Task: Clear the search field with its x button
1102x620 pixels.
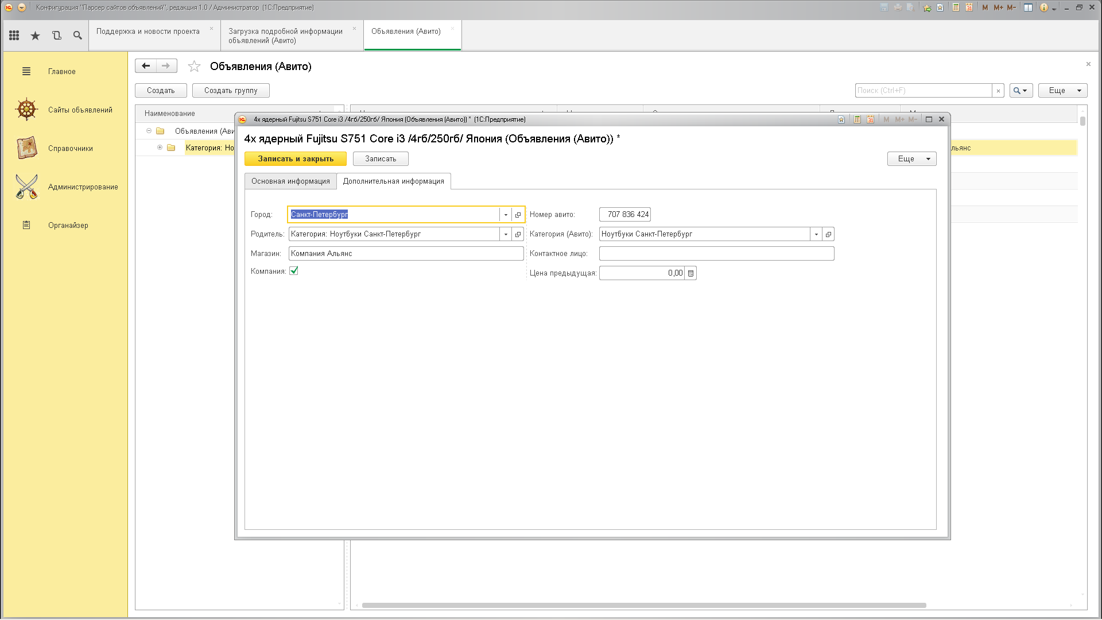Action: pyautogui.click(x=998, y=91)
